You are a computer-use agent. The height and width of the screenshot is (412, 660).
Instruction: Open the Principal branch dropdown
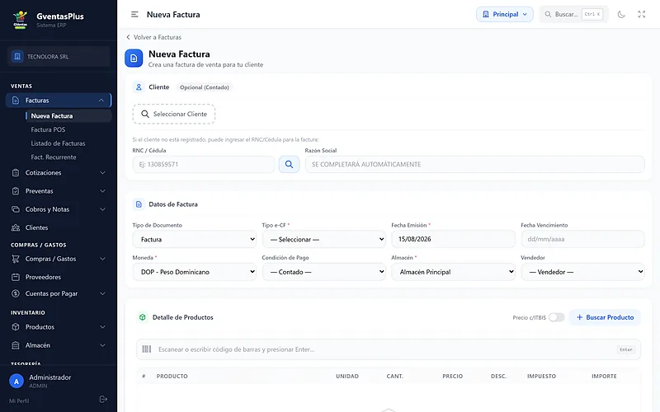point(505,14)
